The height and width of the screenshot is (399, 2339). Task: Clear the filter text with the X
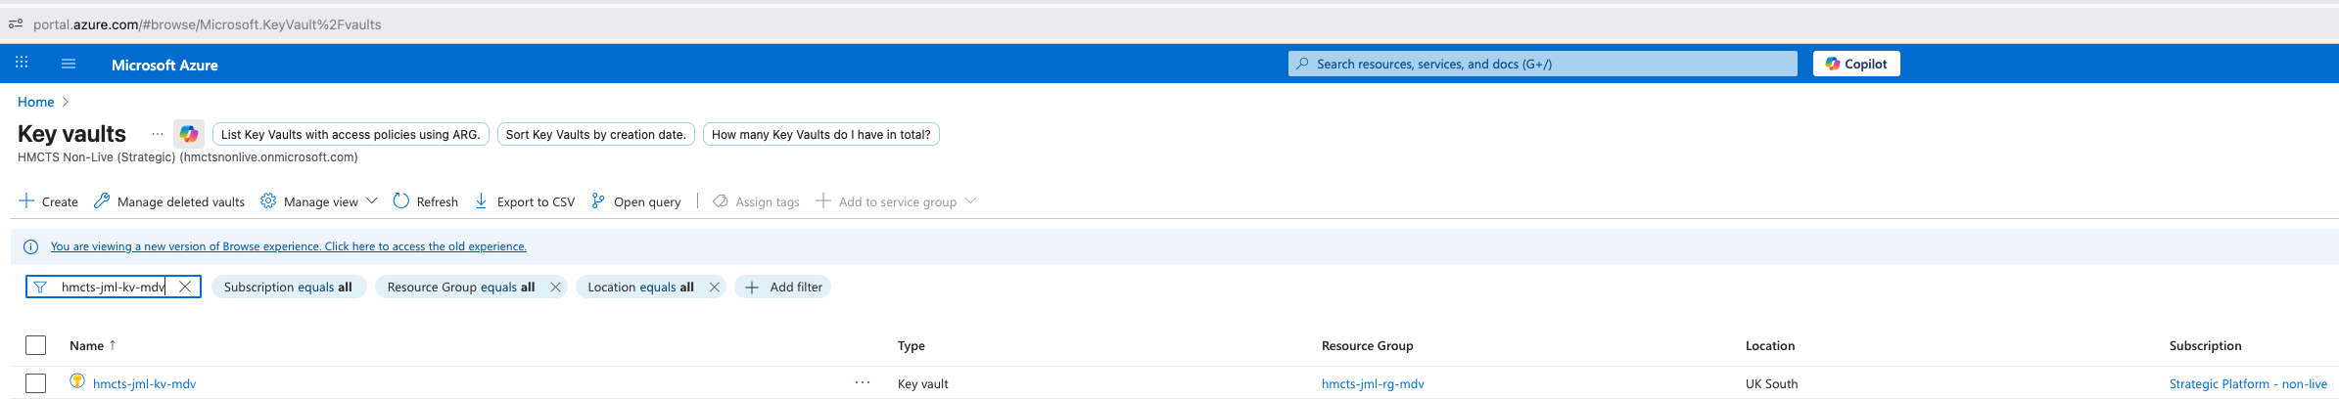point(184,287)
